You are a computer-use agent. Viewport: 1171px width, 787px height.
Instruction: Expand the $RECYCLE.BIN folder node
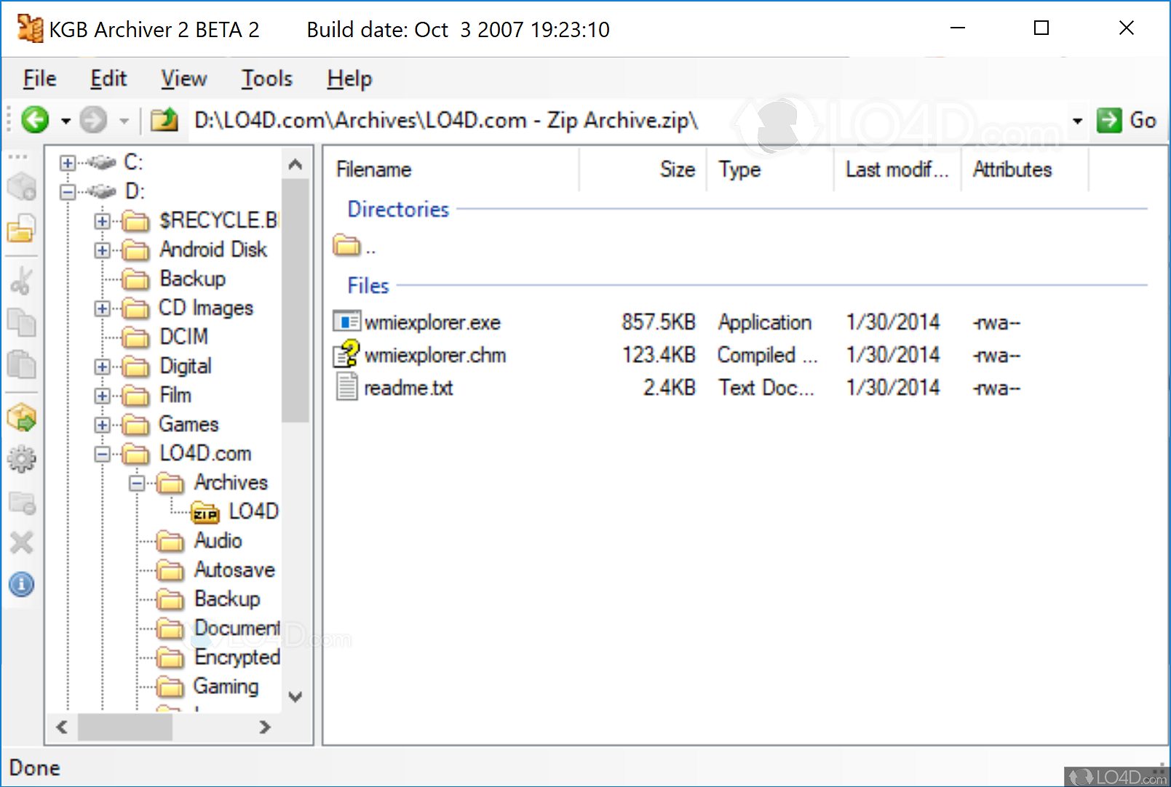pyautogui.click(x=102, y=221)
